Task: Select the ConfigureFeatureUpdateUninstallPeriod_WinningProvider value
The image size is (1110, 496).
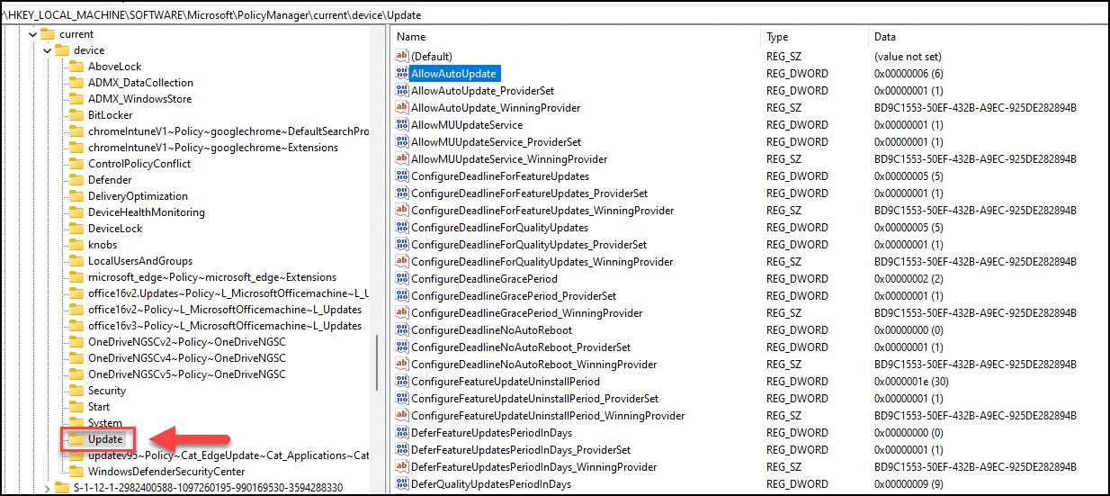Action: [548, 416]
